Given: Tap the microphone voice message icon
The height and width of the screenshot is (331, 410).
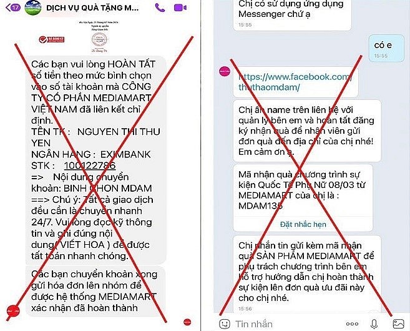Looking at the screenshot, I should [x=374, y=324].
